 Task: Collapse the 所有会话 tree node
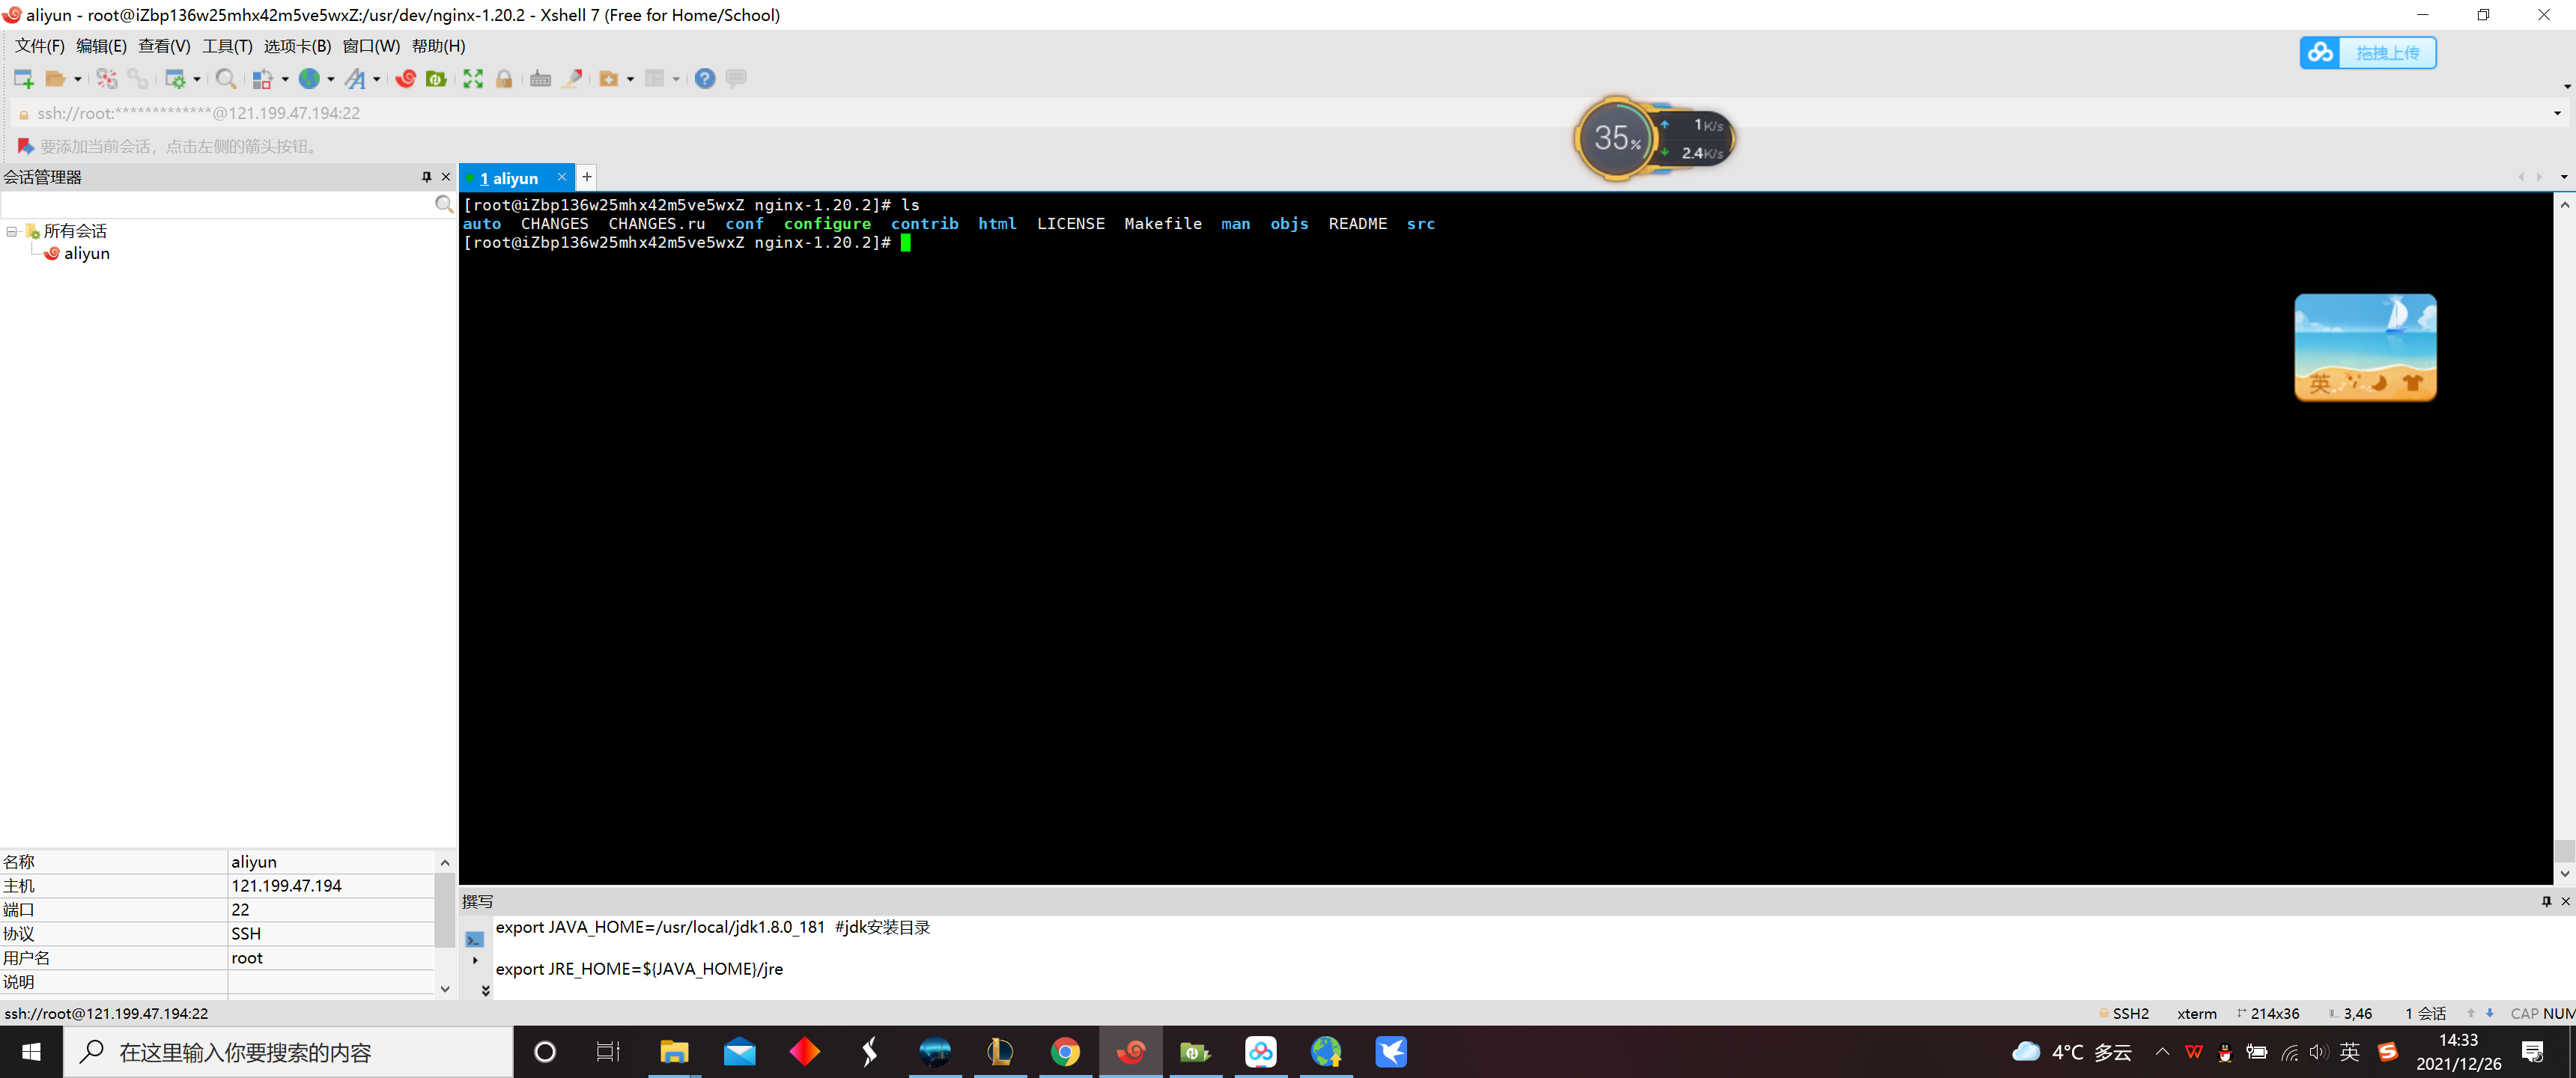tap(12, 231)
